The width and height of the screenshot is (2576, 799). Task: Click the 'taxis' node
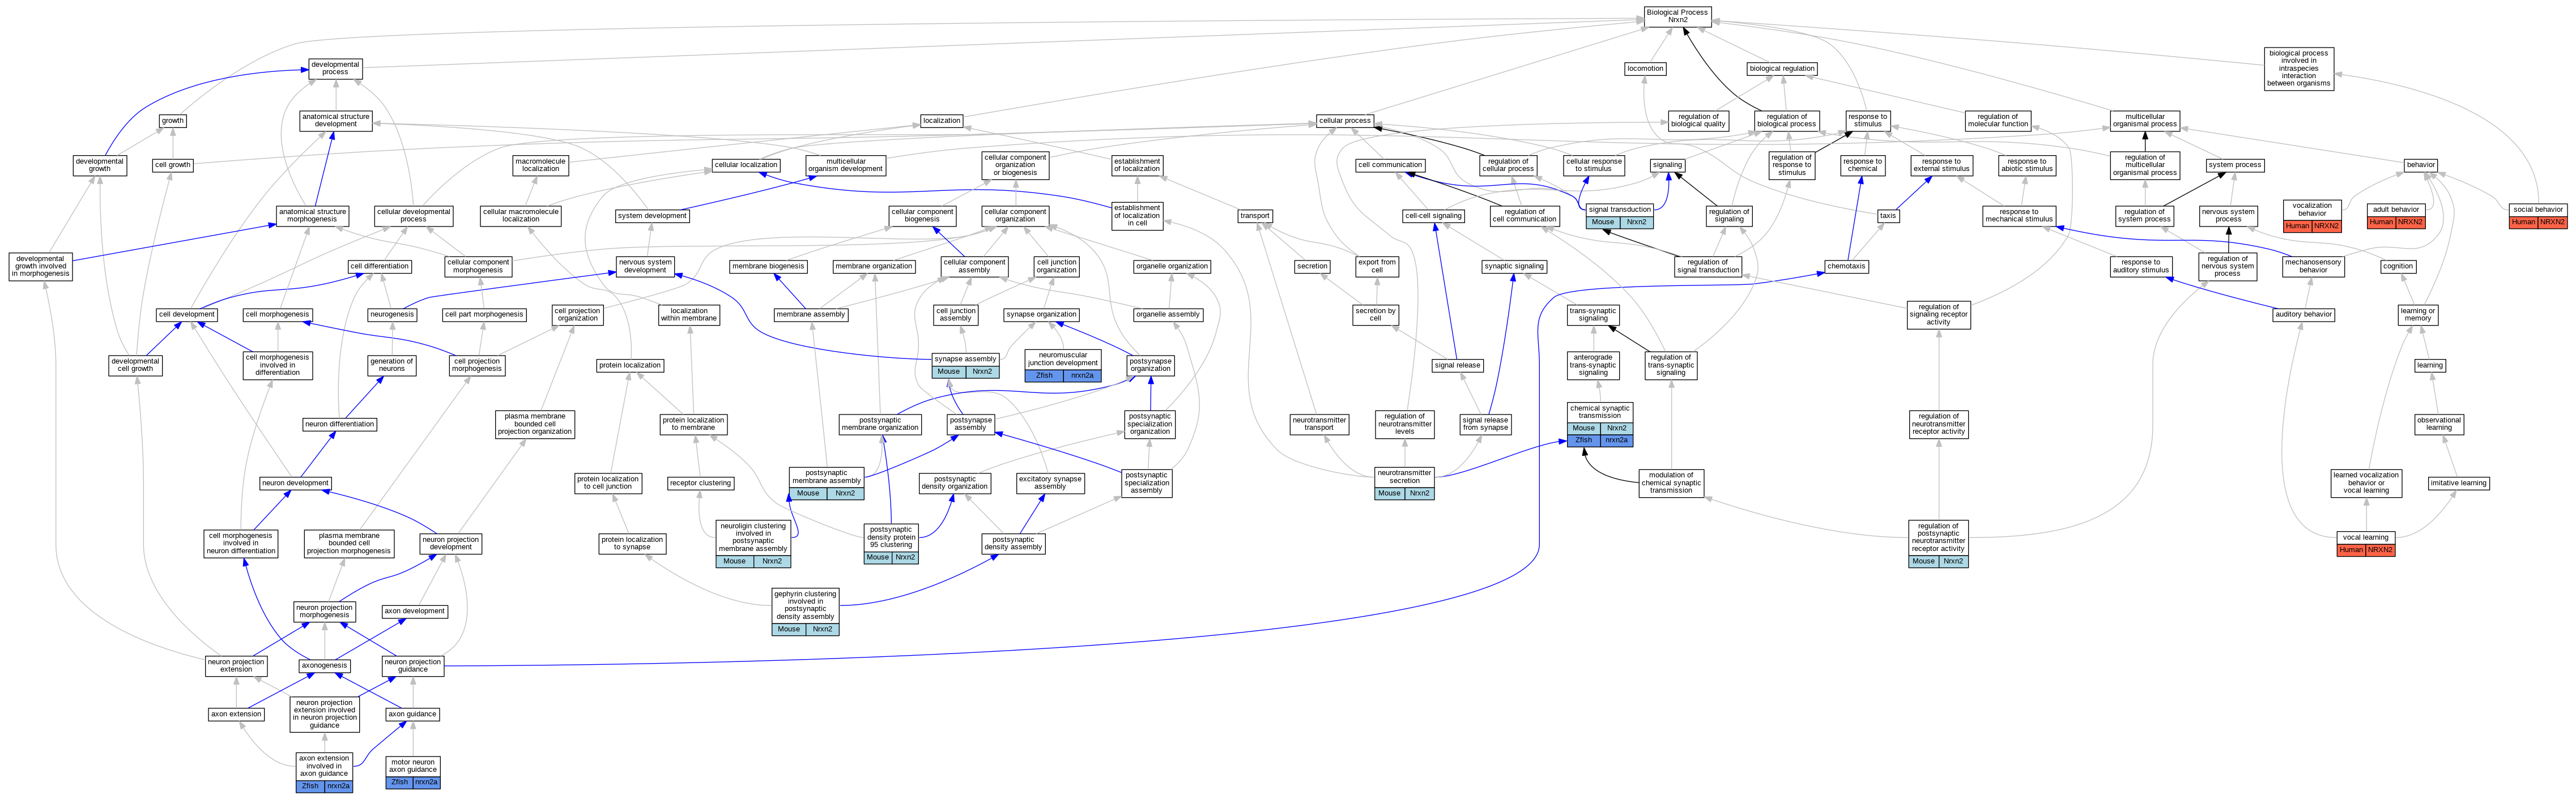click(1887, 216)
